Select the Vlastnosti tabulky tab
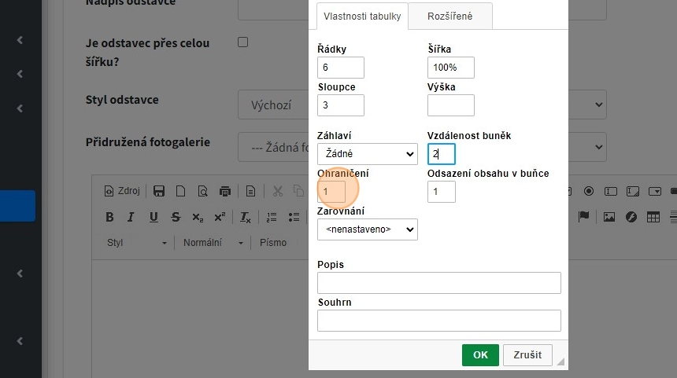The width and height of the screenshot is (677, 378). pos(362,16)
